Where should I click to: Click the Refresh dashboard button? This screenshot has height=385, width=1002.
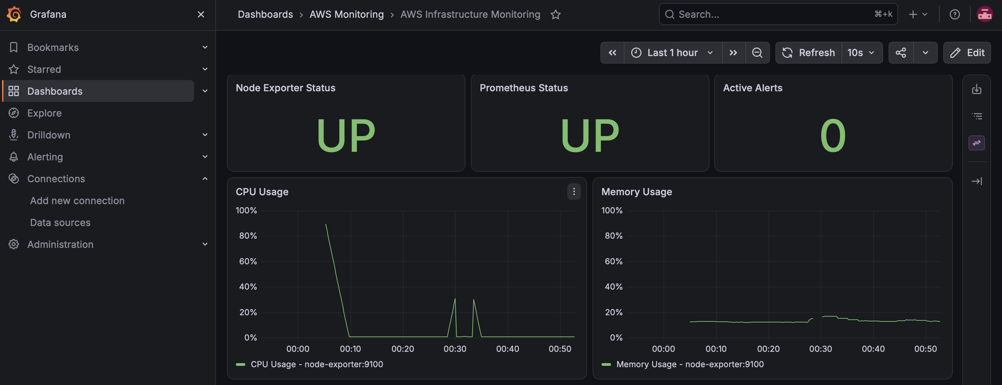(x=808, y=53)
